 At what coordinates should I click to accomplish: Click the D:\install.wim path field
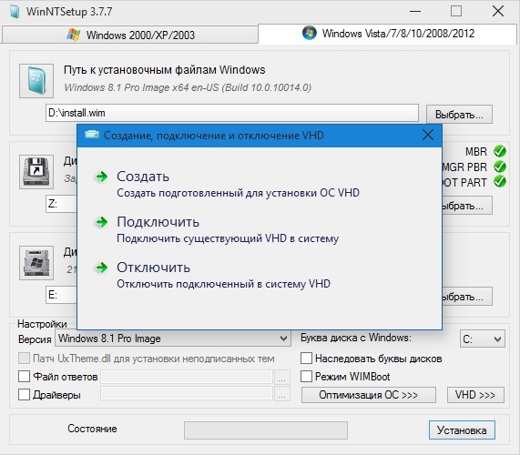232,113
